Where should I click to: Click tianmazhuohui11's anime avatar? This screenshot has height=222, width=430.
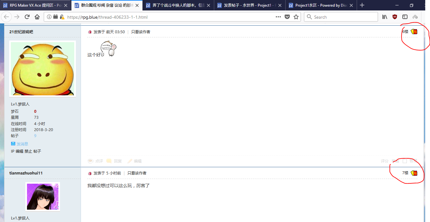(43, 196)
